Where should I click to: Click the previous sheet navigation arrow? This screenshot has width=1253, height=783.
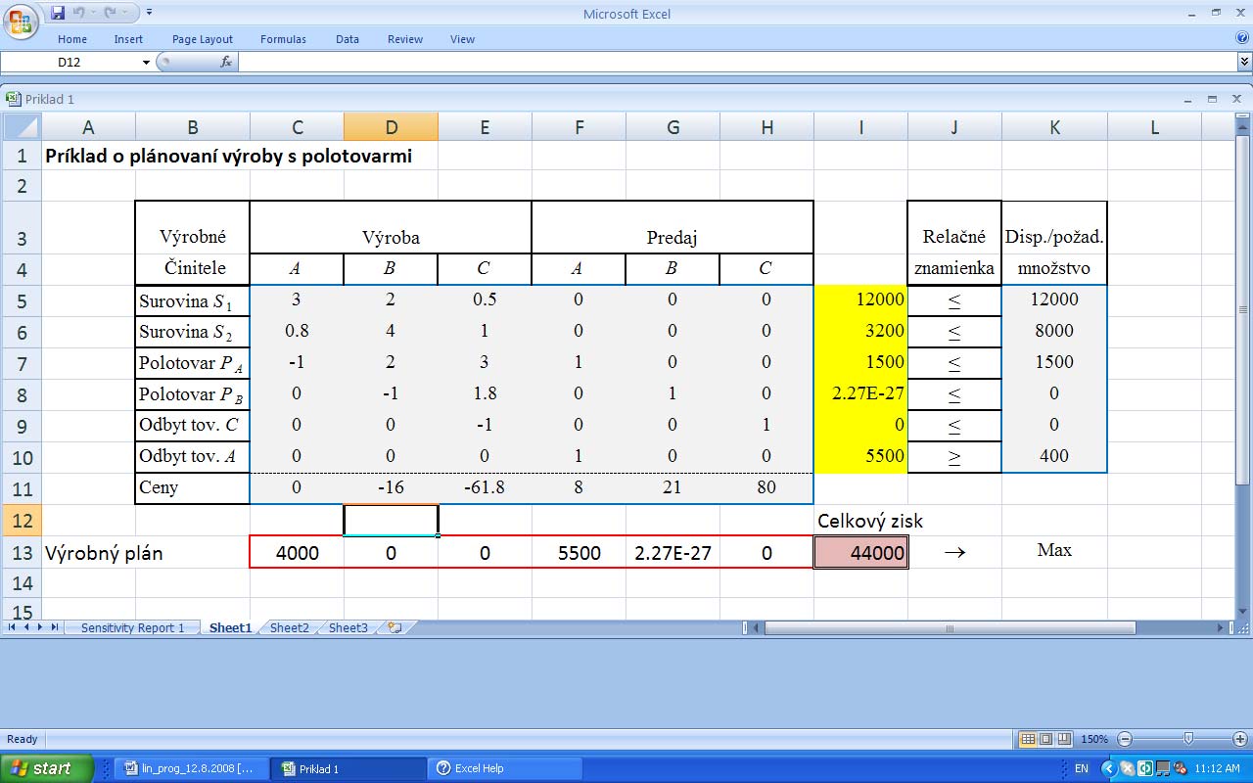coord(26,626)
